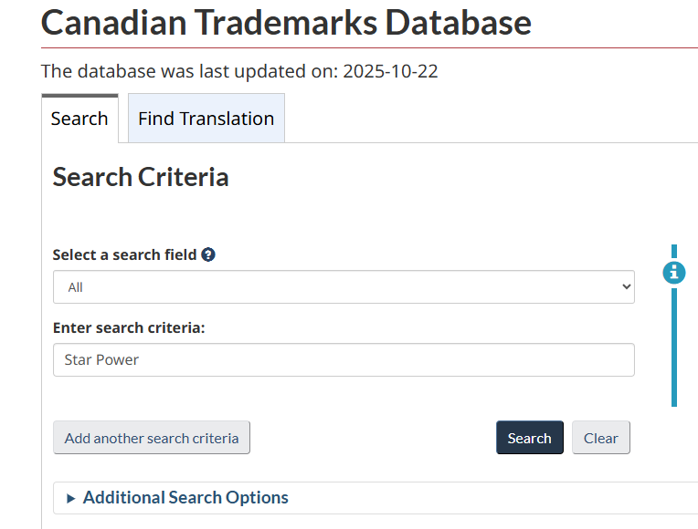This screenshot has width=698, height=529.
Task: Click the Canadian Trademarks Database heading
Action: click(286, 22)
